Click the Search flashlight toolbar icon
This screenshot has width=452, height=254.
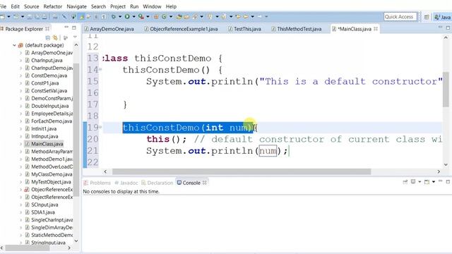(195, 17)
